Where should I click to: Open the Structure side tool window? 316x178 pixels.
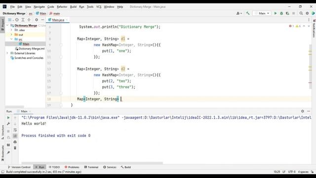click(2, 132)
